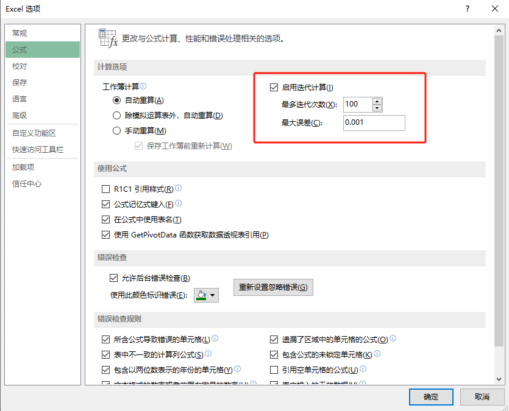509x411 pixels.
Task: Select 手动重算 radio button
Action: [x=116, y=131]
